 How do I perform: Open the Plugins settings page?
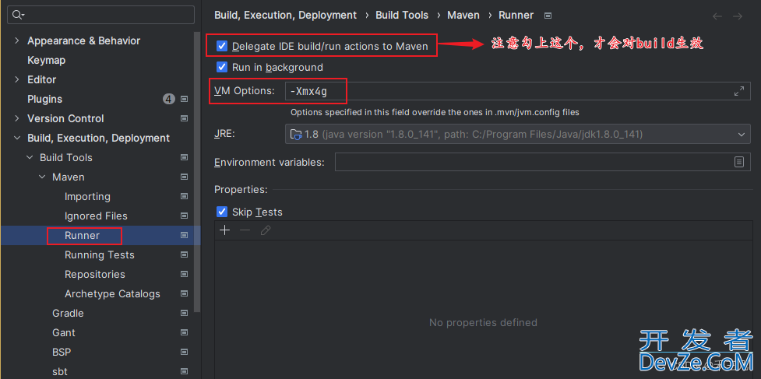point(44,100)
